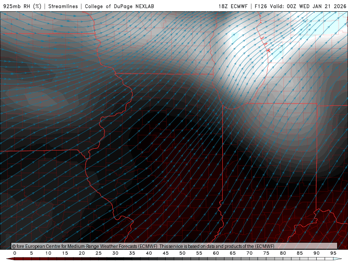Click the "85" value on the legend
Viewport: 348px width, 261px height.
(x=300, y=253)
